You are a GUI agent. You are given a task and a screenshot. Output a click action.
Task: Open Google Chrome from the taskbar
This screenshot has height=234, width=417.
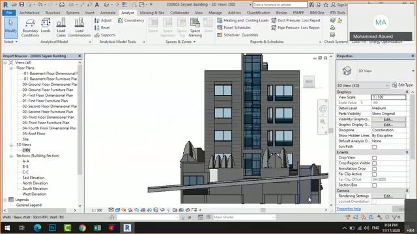[83, 227]
